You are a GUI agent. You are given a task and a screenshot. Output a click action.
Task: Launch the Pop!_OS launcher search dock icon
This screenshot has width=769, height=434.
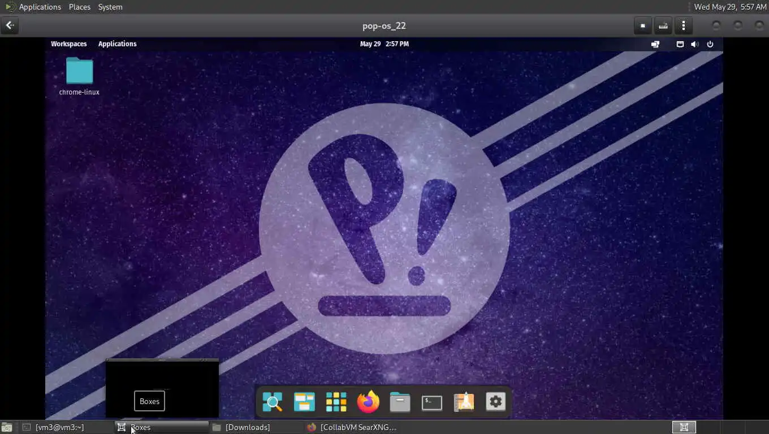click(x=272, y=402)
